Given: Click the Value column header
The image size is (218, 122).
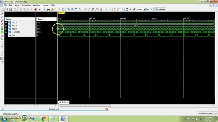Looking at the screenshot, I should 47,19.
